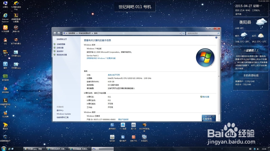Open the Windows Start button
This screenshot has width=270, height=151.
[4, 149]
